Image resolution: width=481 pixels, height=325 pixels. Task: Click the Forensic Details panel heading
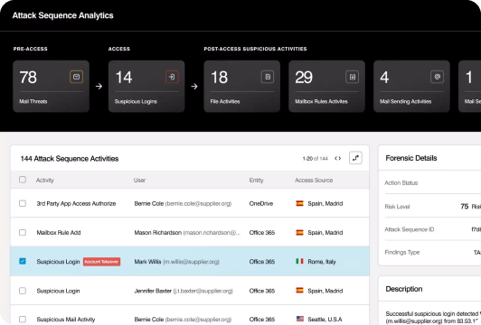click(411, 158)
